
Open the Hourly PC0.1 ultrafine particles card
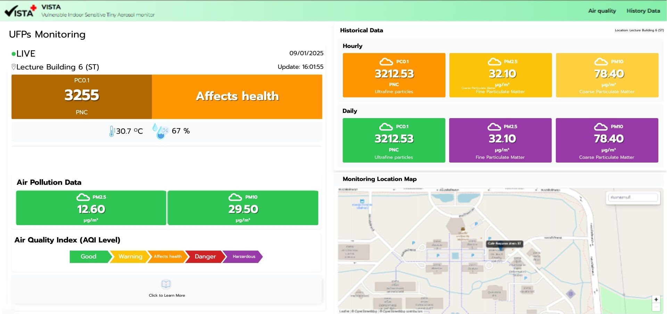(394, 75)
